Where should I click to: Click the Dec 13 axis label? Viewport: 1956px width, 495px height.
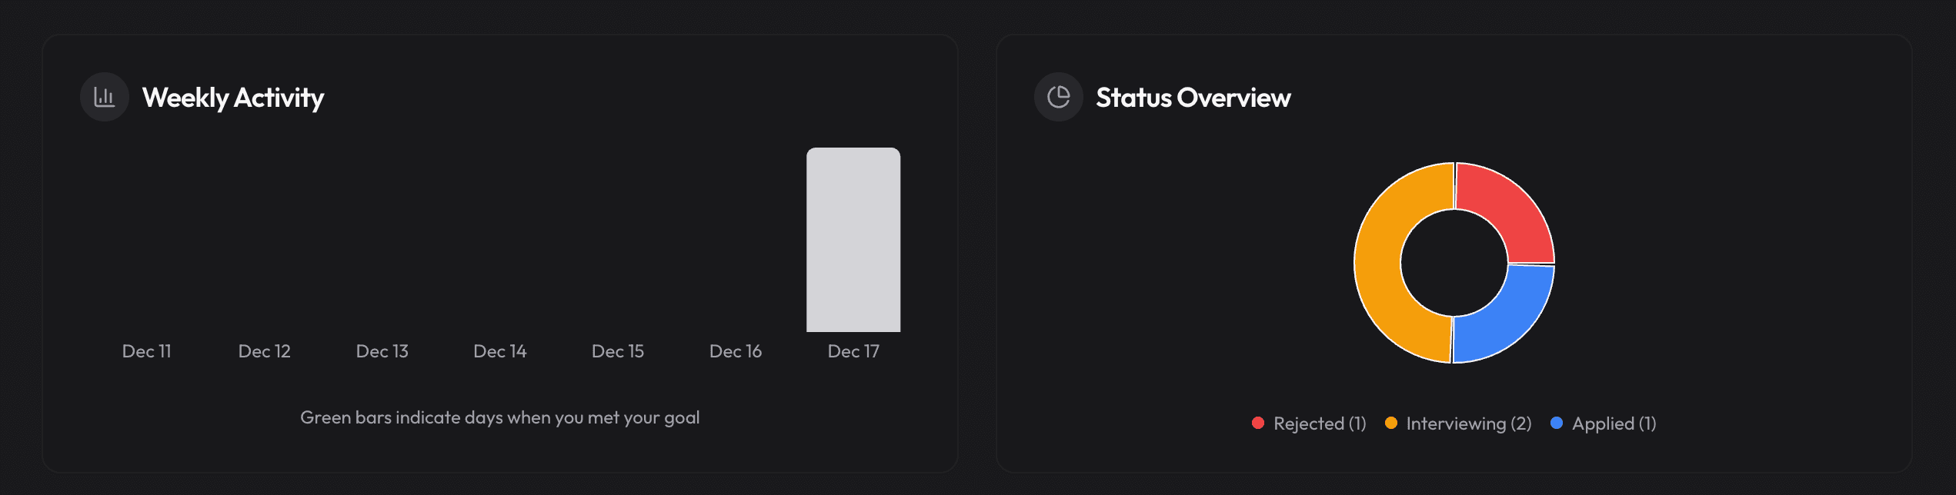pyautogui.click(x=382, y=351)
